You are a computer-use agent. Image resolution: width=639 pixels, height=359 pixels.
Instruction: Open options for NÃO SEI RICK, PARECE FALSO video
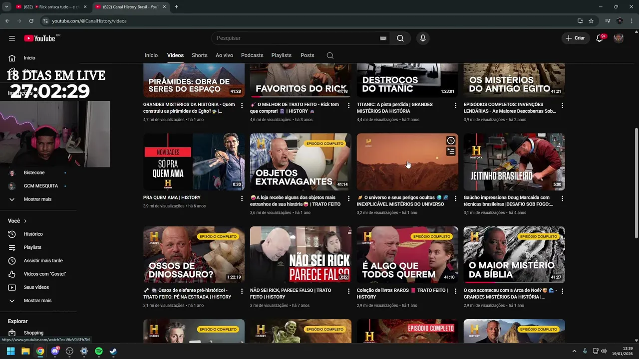pos(348,291)
